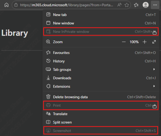This screenshot has width=161, height=136.
Task: Decrease zoom with the minus button
Action: tap(124, 42)
